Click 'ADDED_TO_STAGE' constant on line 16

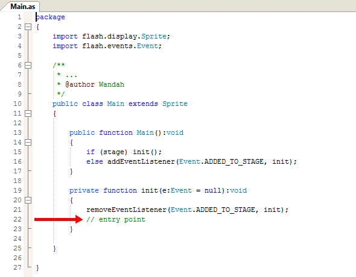point(234,161)
